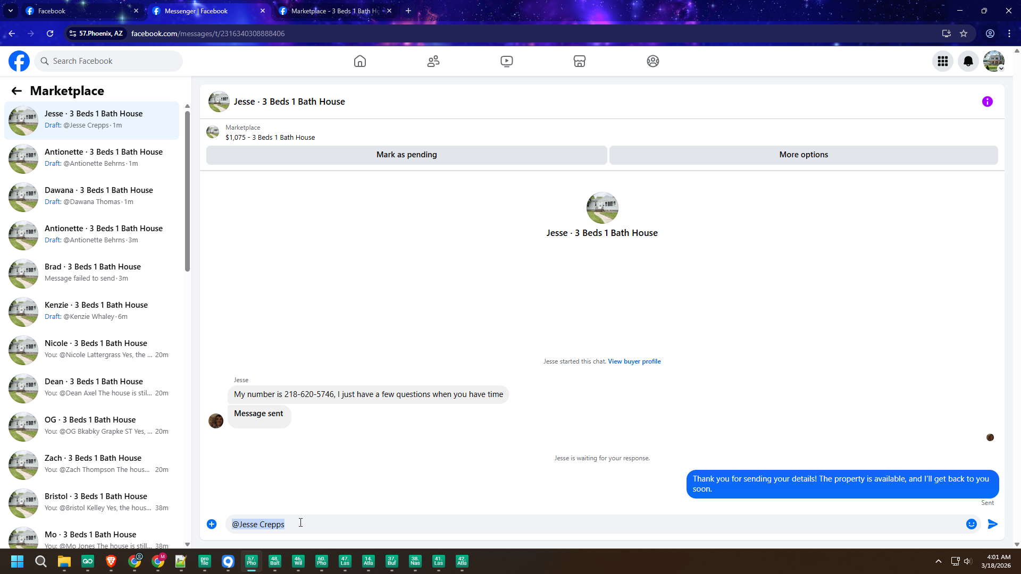Click Jesse's avatar in chat header
1021x574 pixels.
point(219,102)
